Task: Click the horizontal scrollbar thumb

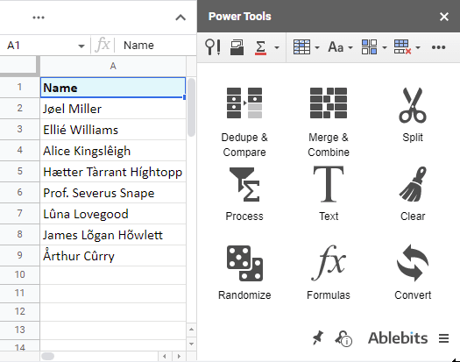Action: click(48, 357)
